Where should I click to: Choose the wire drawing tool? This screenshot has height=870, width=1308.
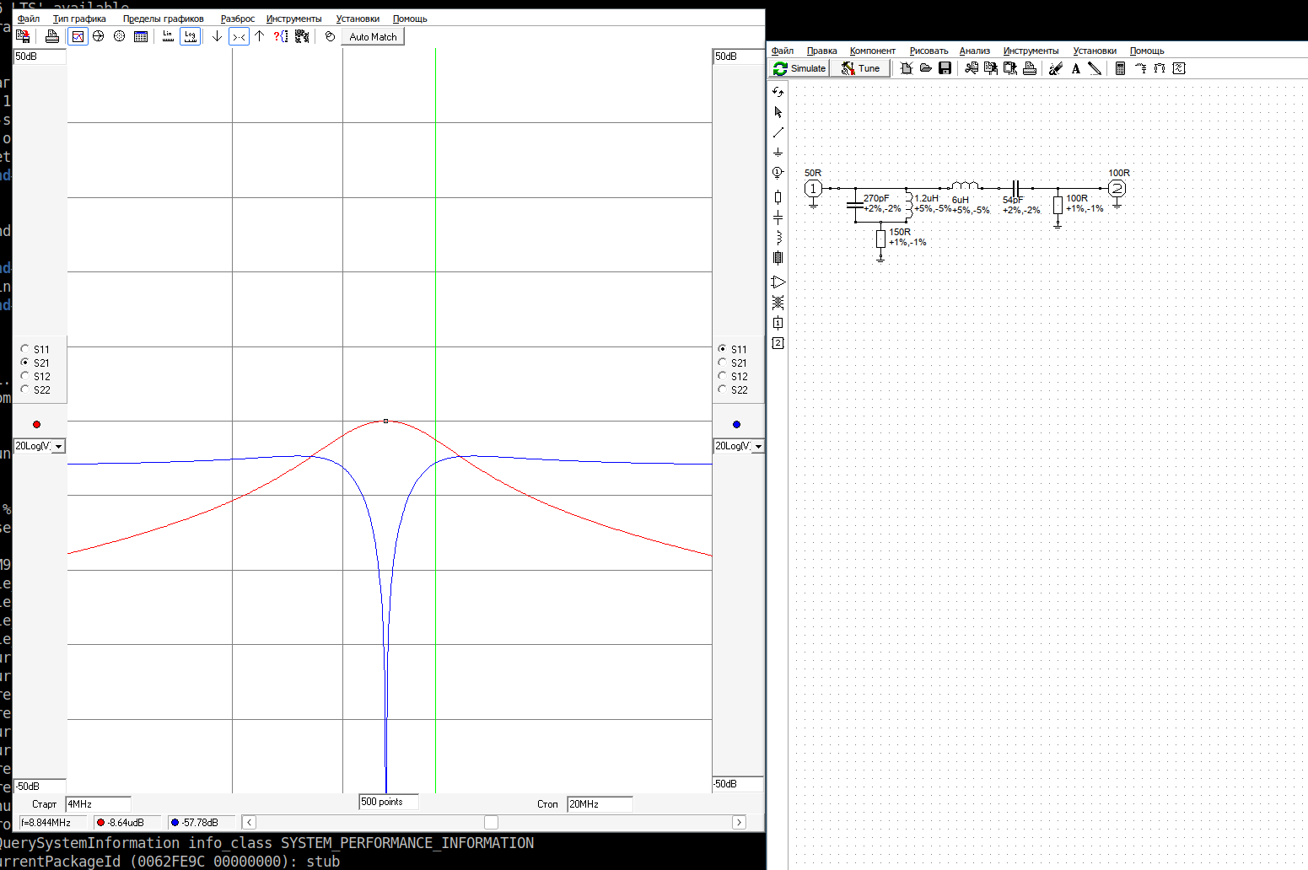tap(778, 132)
